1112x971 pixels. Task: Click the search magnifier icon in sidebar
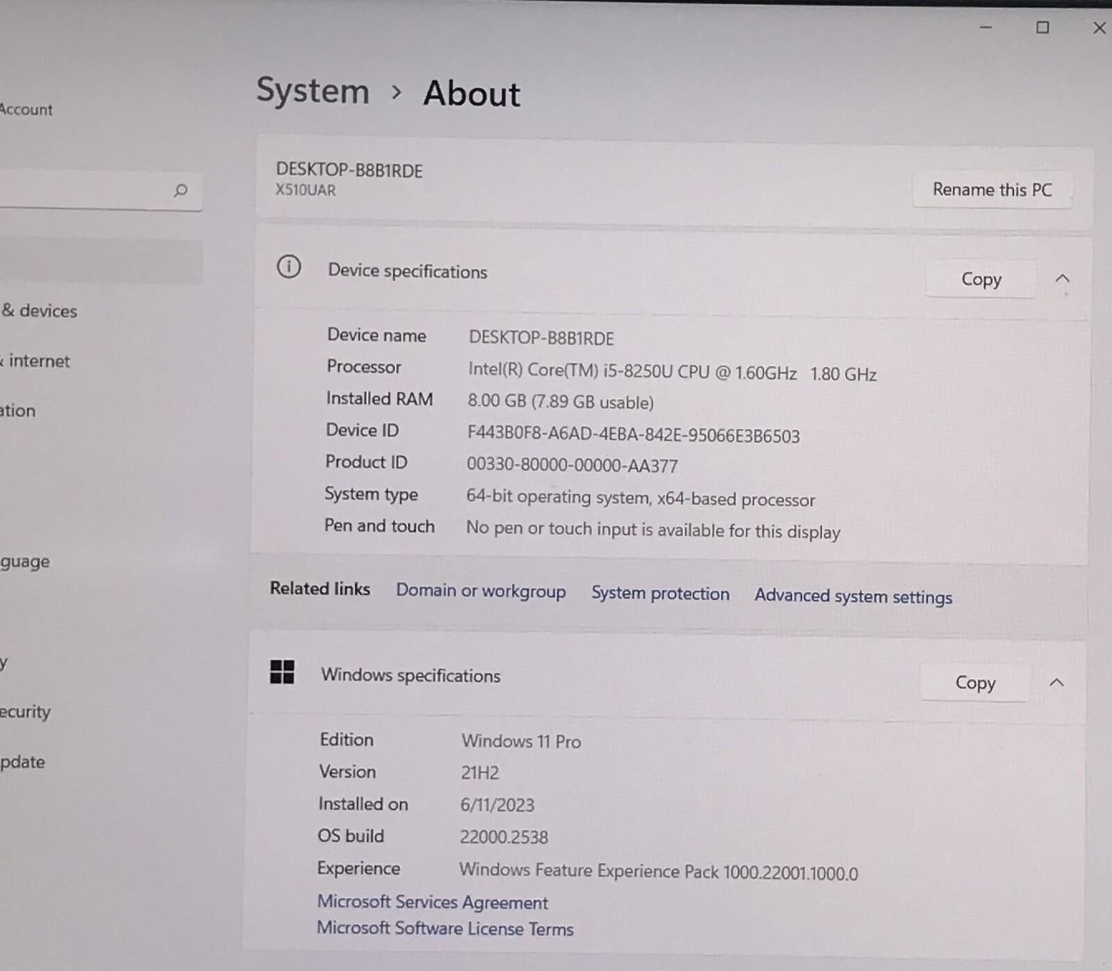tap(181, 190)
